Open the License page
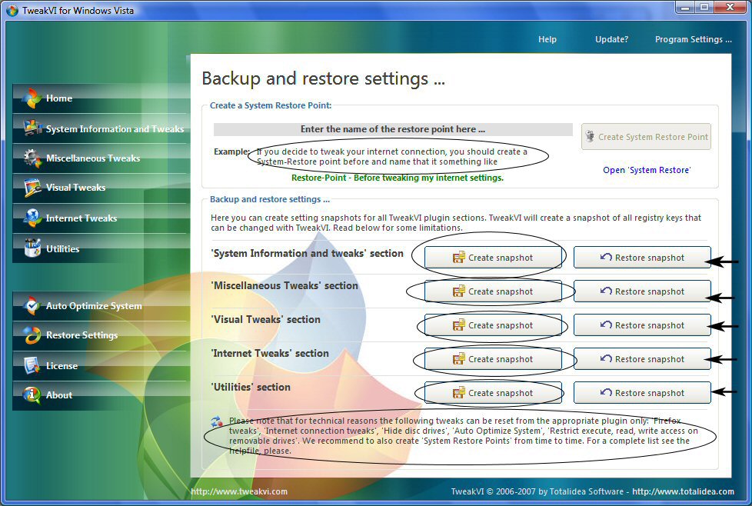This screenshot has width=752, height=506. [101, 365]
